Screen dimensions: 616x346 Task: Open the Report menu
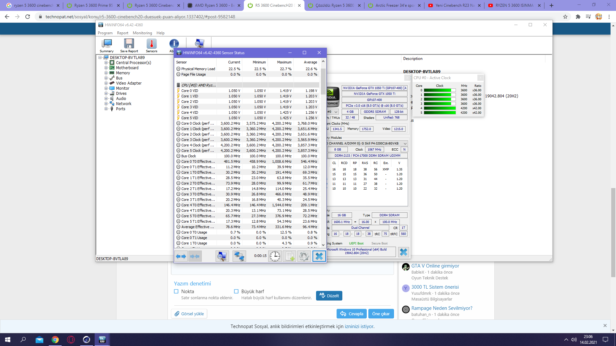click(123, 33)
